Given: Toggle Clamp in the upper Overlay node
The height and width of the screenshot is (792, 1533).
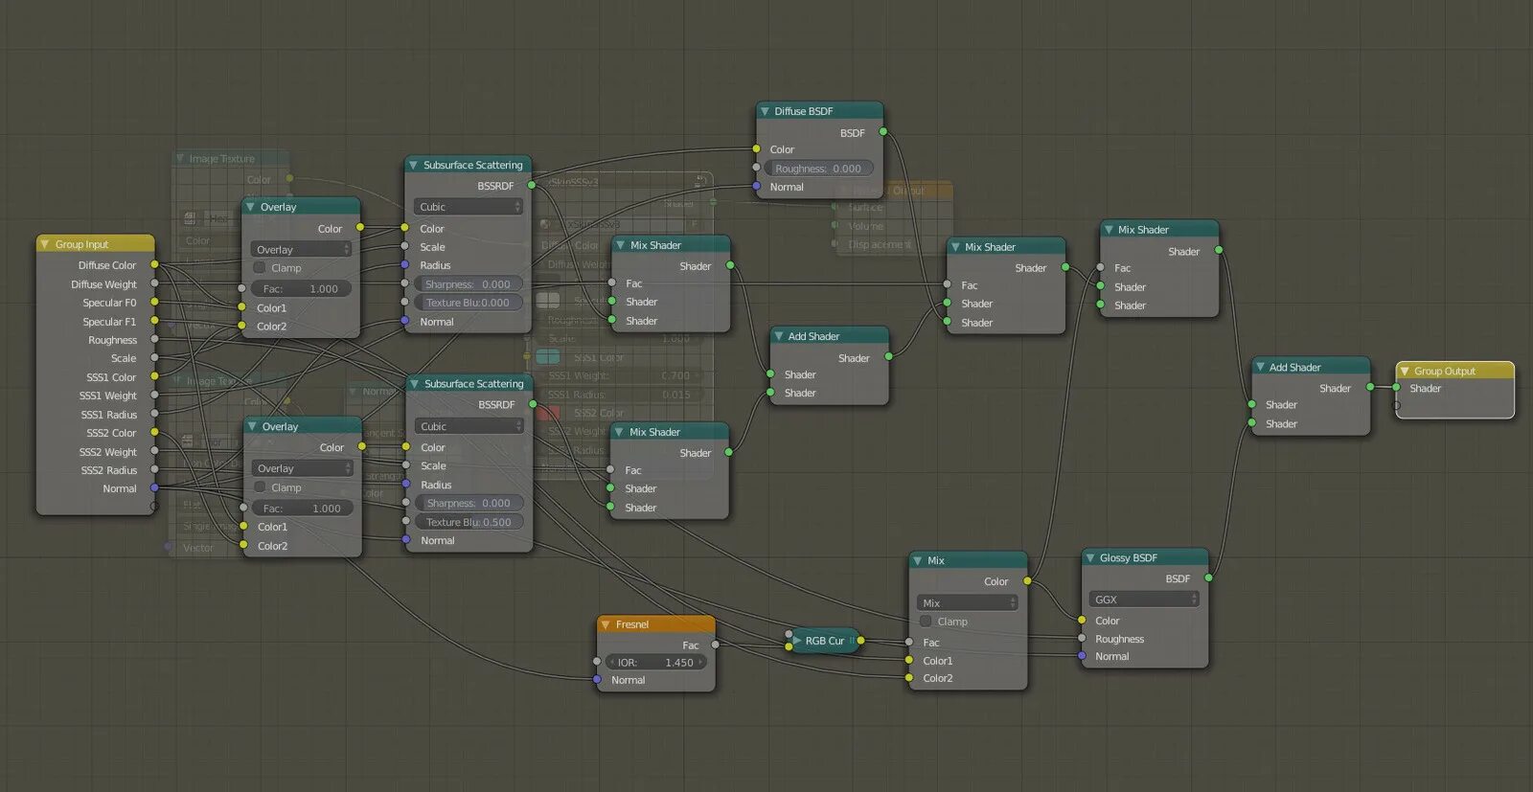Looking at the screenshot, I should 259,268.
